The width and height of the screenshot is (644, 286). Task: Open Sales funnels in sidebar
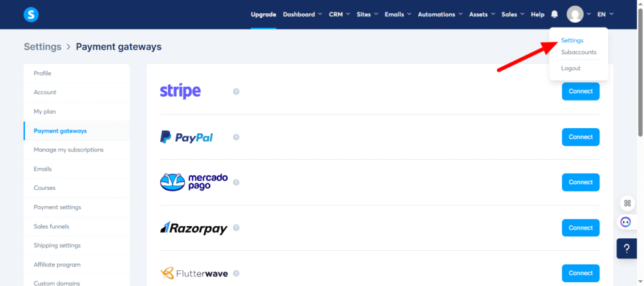pos(76,226)
